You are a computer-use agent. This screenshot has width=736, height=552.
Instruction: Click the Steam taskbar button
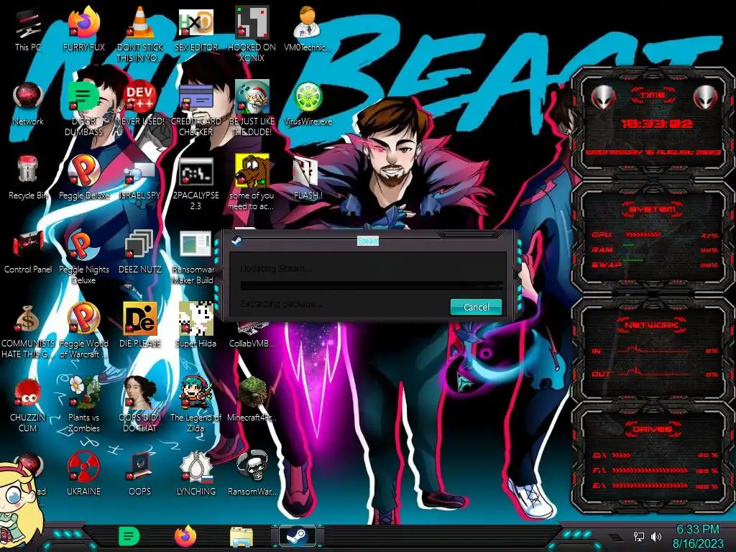tap(297, 536)
